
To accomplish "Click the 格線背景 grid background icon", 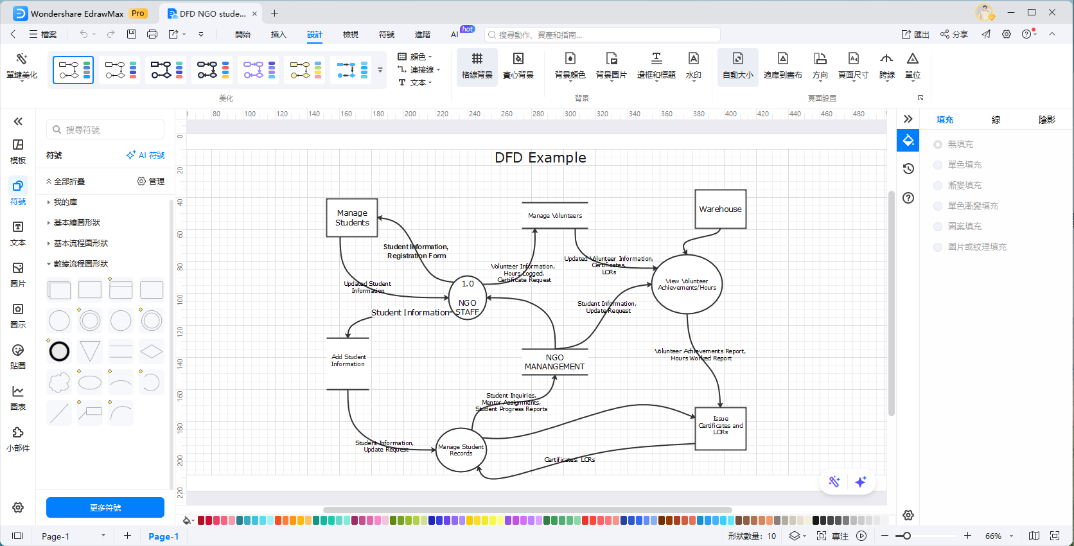I will point(477,66).
